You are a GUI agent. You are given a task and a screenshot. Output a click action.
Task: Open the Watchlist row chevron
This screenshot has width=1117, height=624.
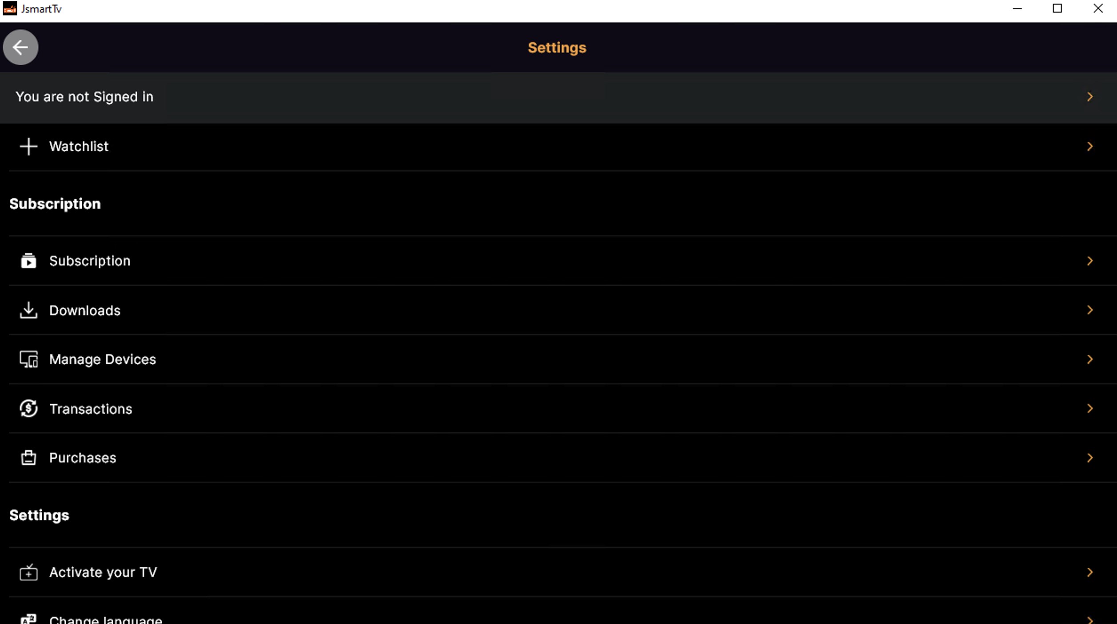click(1090, 146)
